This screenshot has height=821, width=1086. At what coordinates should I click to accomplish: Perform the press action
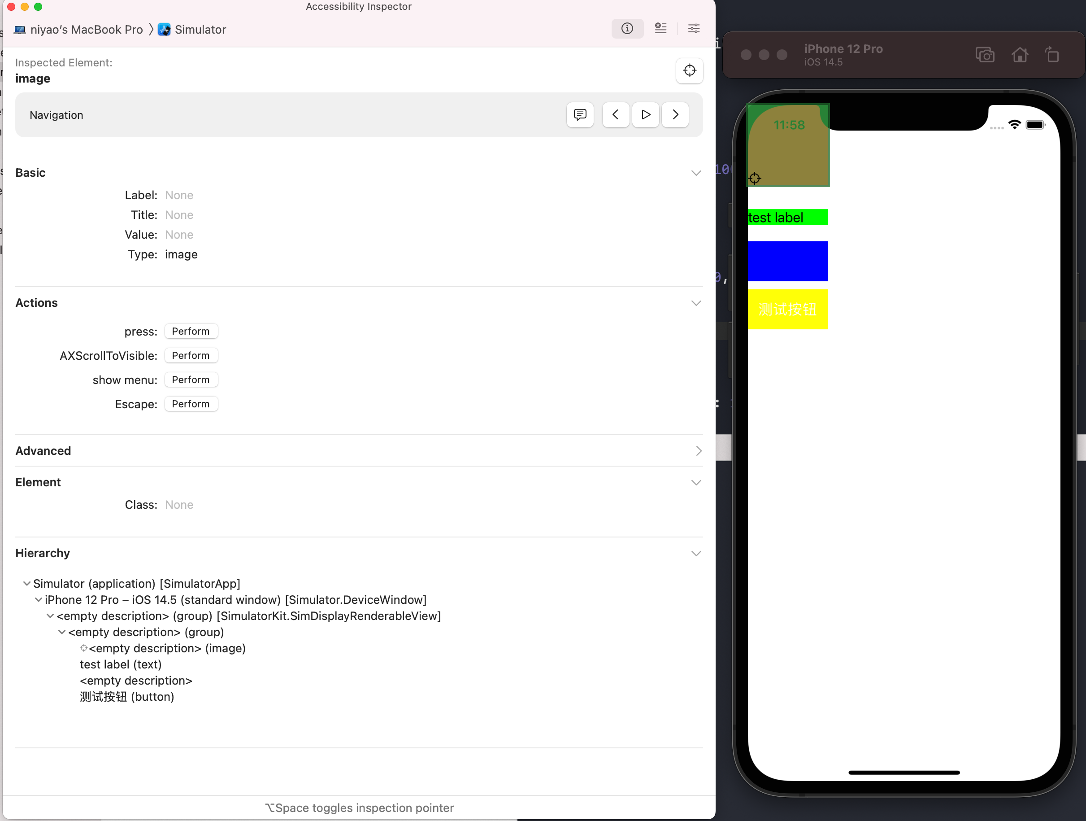tap(191, 332)
